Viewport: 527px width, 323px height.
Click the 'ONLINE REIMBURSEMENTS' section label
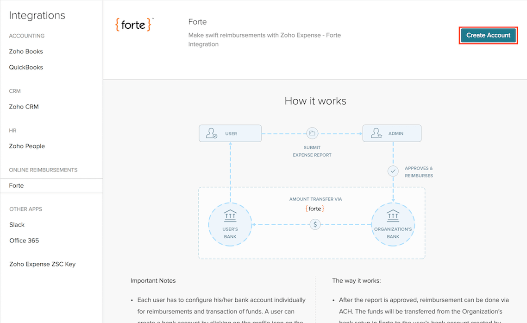pyautogui.click(x=43, y=170)
